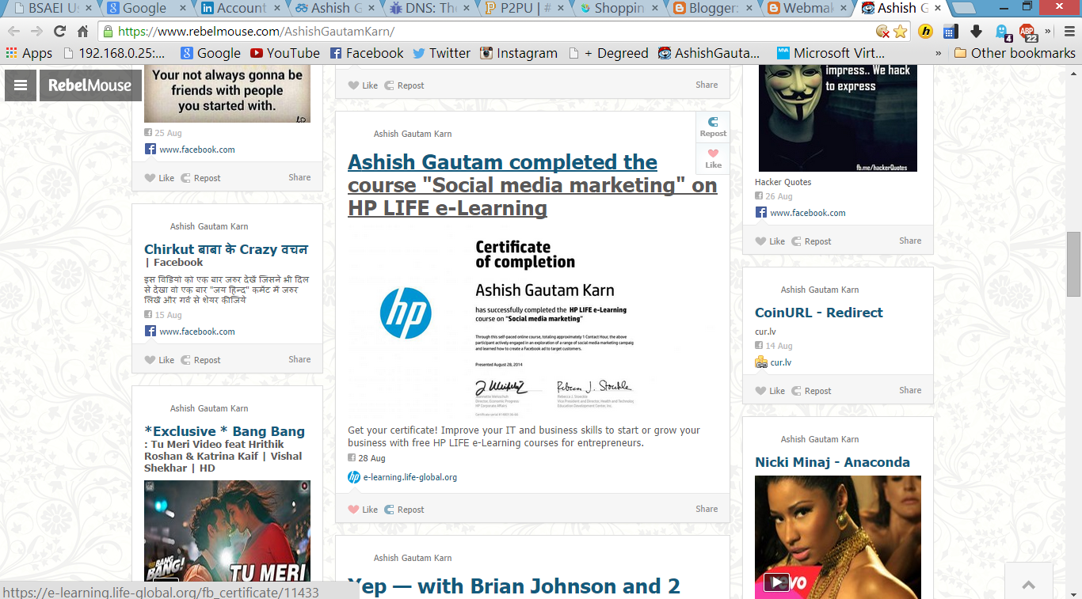
Task: Click the blocked cookies icon in address bar
Action: 882,32
